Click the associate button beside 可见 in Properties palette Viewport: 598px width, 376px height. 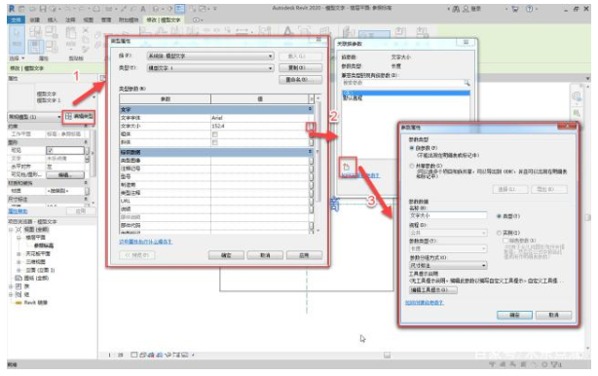click(87, 151)
